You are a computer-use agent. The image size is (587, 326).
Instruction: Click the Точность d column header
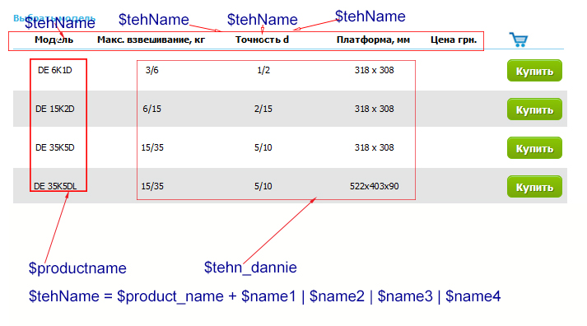pyautogui.click(x=262, y=40)
